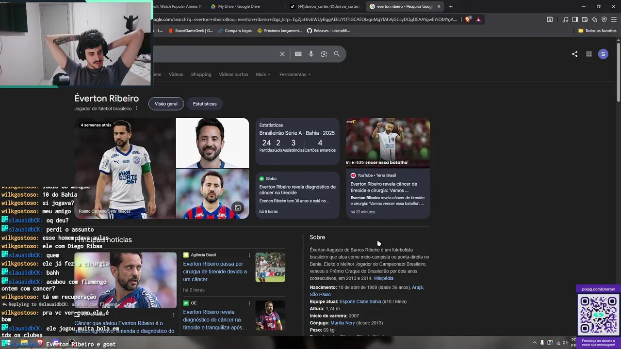
Task: Open 'Everton Ribeiro passa por cirurgia' headline
Action: pyautogui.click(x=215, y=271)
